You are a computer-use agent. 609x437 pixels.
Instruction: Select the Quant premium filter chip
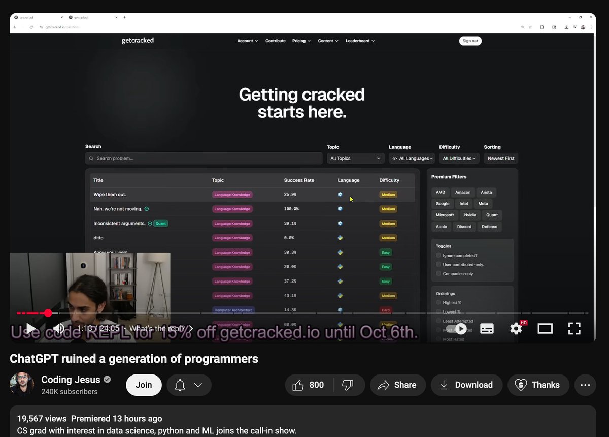click(x=492, y=215)
